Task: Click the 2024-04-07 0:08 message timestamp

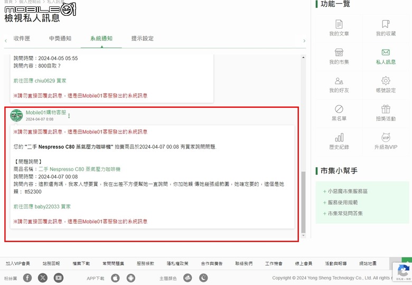Action: tap(40, 119)
